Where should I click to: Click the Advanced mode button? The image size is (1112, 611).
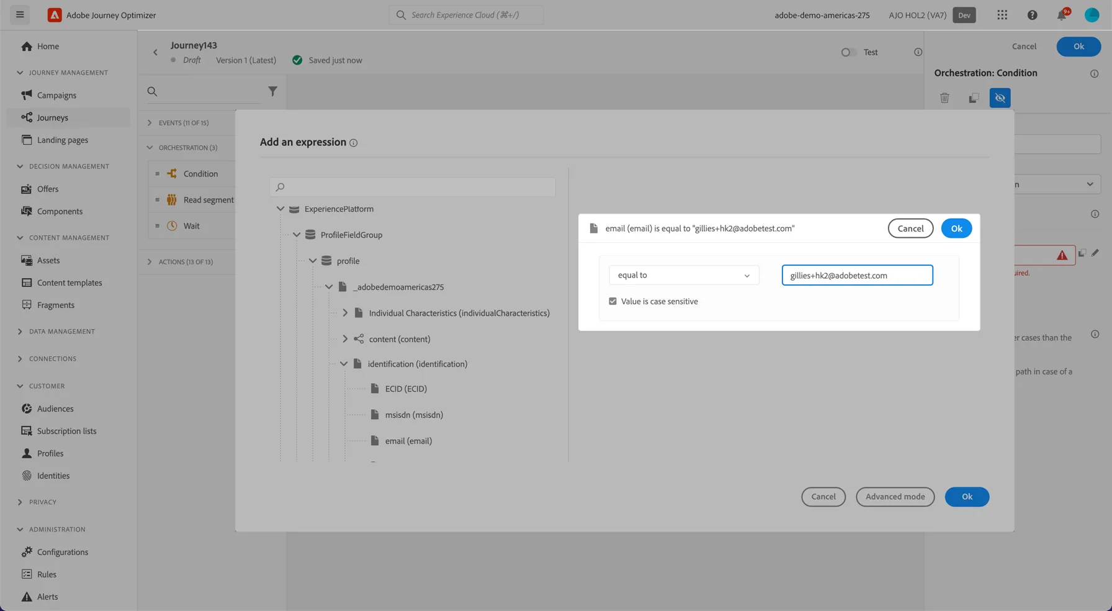tap(895, 497)
